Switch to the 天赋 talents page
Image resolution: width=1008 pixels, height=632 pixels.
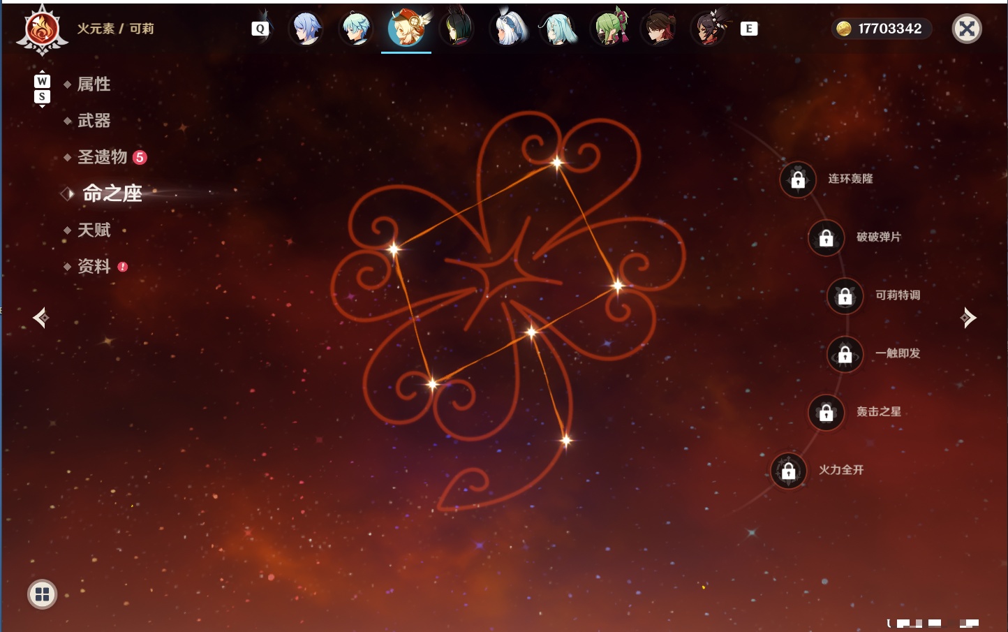(94, 230)
